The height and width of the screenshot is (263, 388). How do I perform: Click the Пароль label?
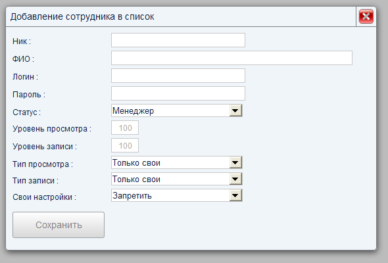tap(29, 95)
